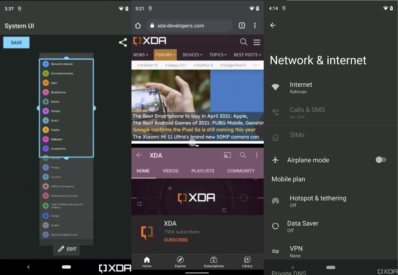Switch to the VIDEOS tab
Screen dimensions: 398x275
[x=170, y=171]
